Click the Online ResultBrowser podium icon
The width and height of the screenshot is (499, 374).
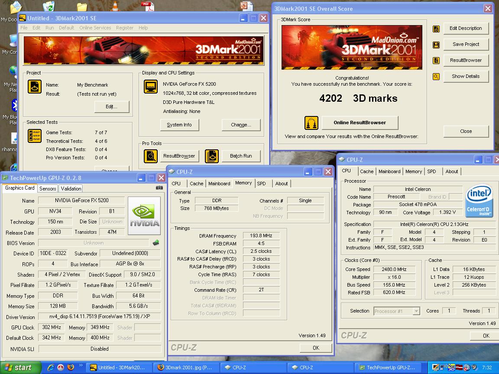tap(311, 123)
